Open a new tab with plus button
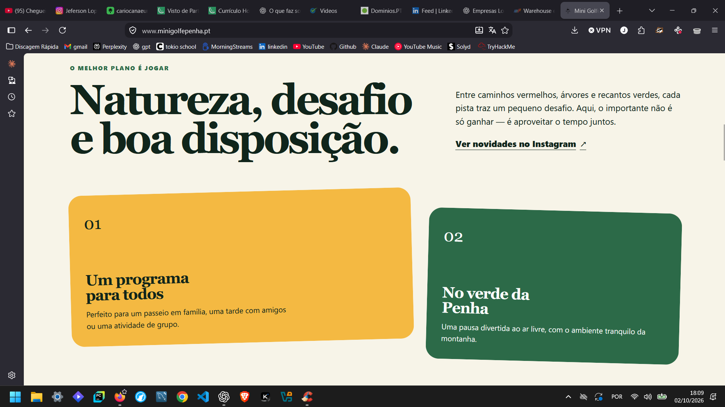Screen dimensions: 725x407 [619, 11]
